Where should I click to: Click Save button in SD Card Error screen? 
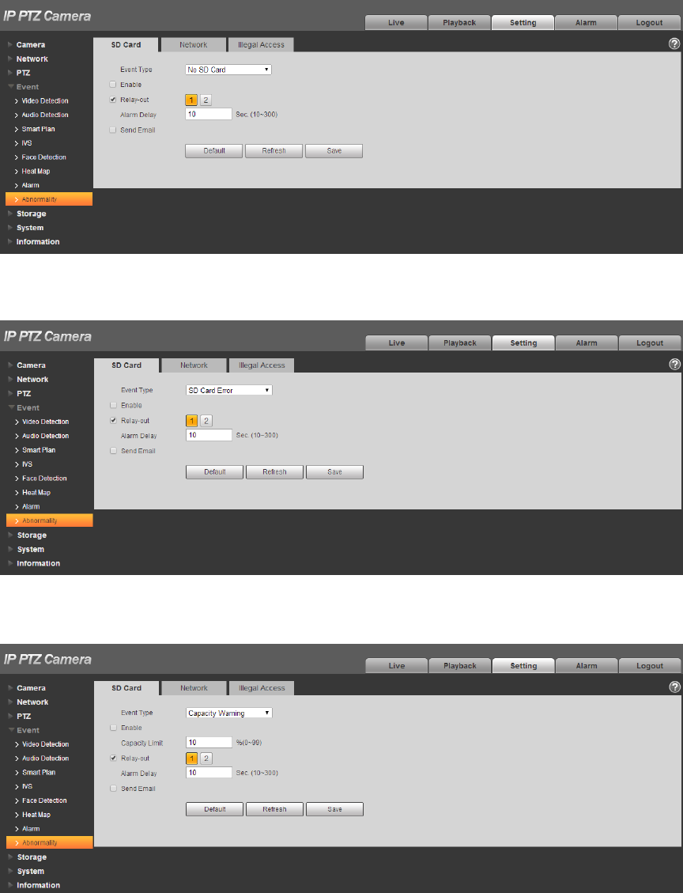334,472
